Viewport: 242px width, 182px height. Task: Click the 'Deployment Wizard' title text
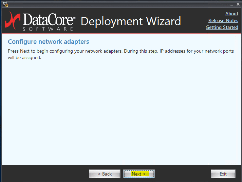(131, 21)
